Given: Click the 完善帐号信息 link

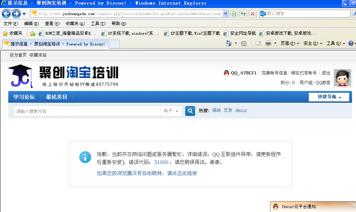Looking at the screenshot, I should (274, 73).
